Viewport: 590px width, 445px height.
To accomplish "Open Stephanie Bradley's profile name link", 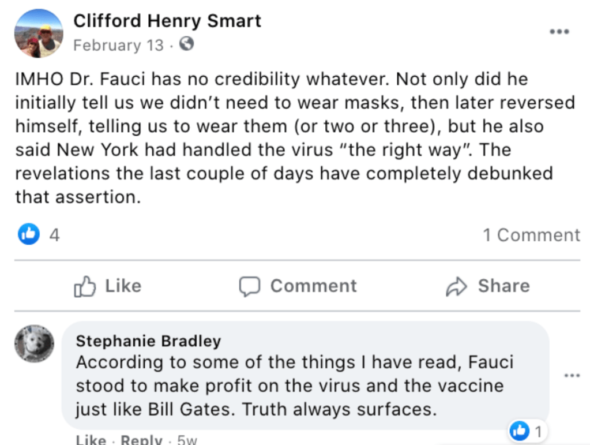I will pos(148,341).
